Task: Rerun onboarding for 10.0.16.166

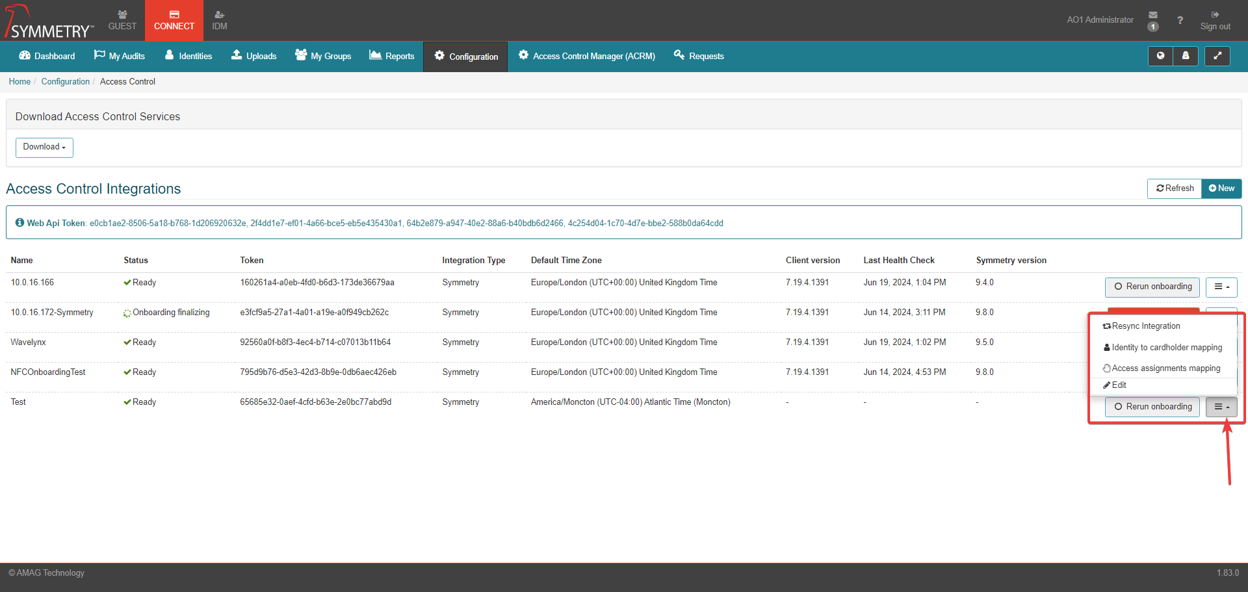Action: coord(1152,287)
